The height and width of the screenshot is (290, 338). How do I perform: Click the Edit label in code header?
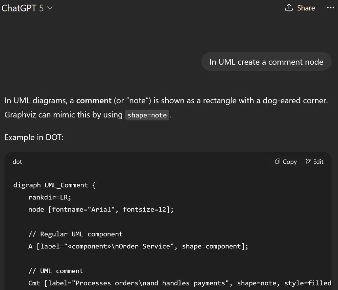point(318,162)
